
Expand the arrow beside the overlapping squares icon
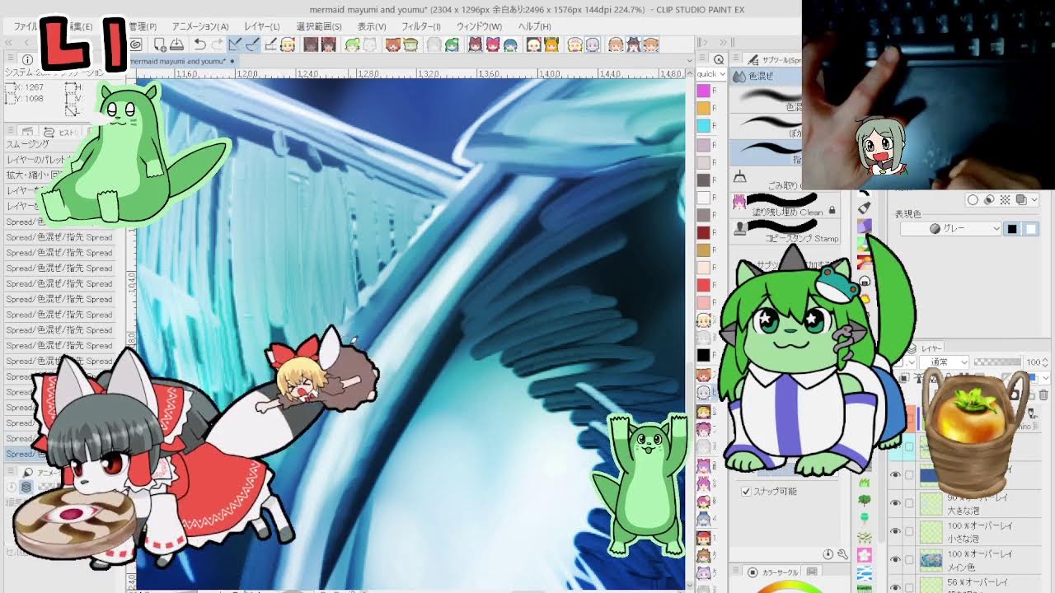pyautogui.click(x=1034, y=199)
